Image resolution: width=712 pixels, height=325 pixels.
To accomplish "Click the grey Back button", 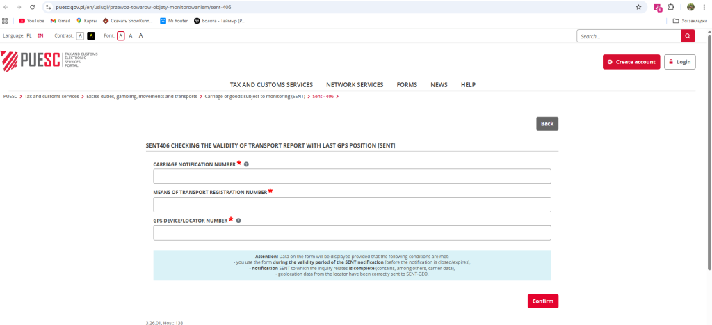I will pos(547,124).
